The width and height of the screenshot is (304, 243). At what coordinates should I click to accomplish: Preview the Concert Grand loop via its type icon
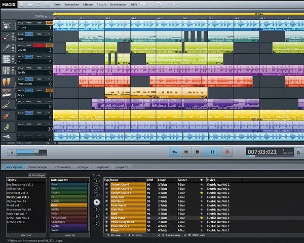[106, 184]
